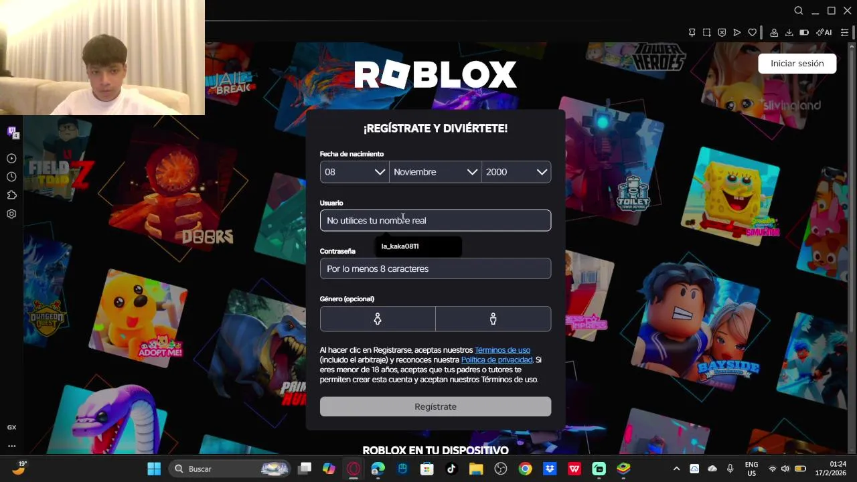Viewport: 857px width, 482px height.
Task: Select the male gender option
Action: tap(493, 319)
